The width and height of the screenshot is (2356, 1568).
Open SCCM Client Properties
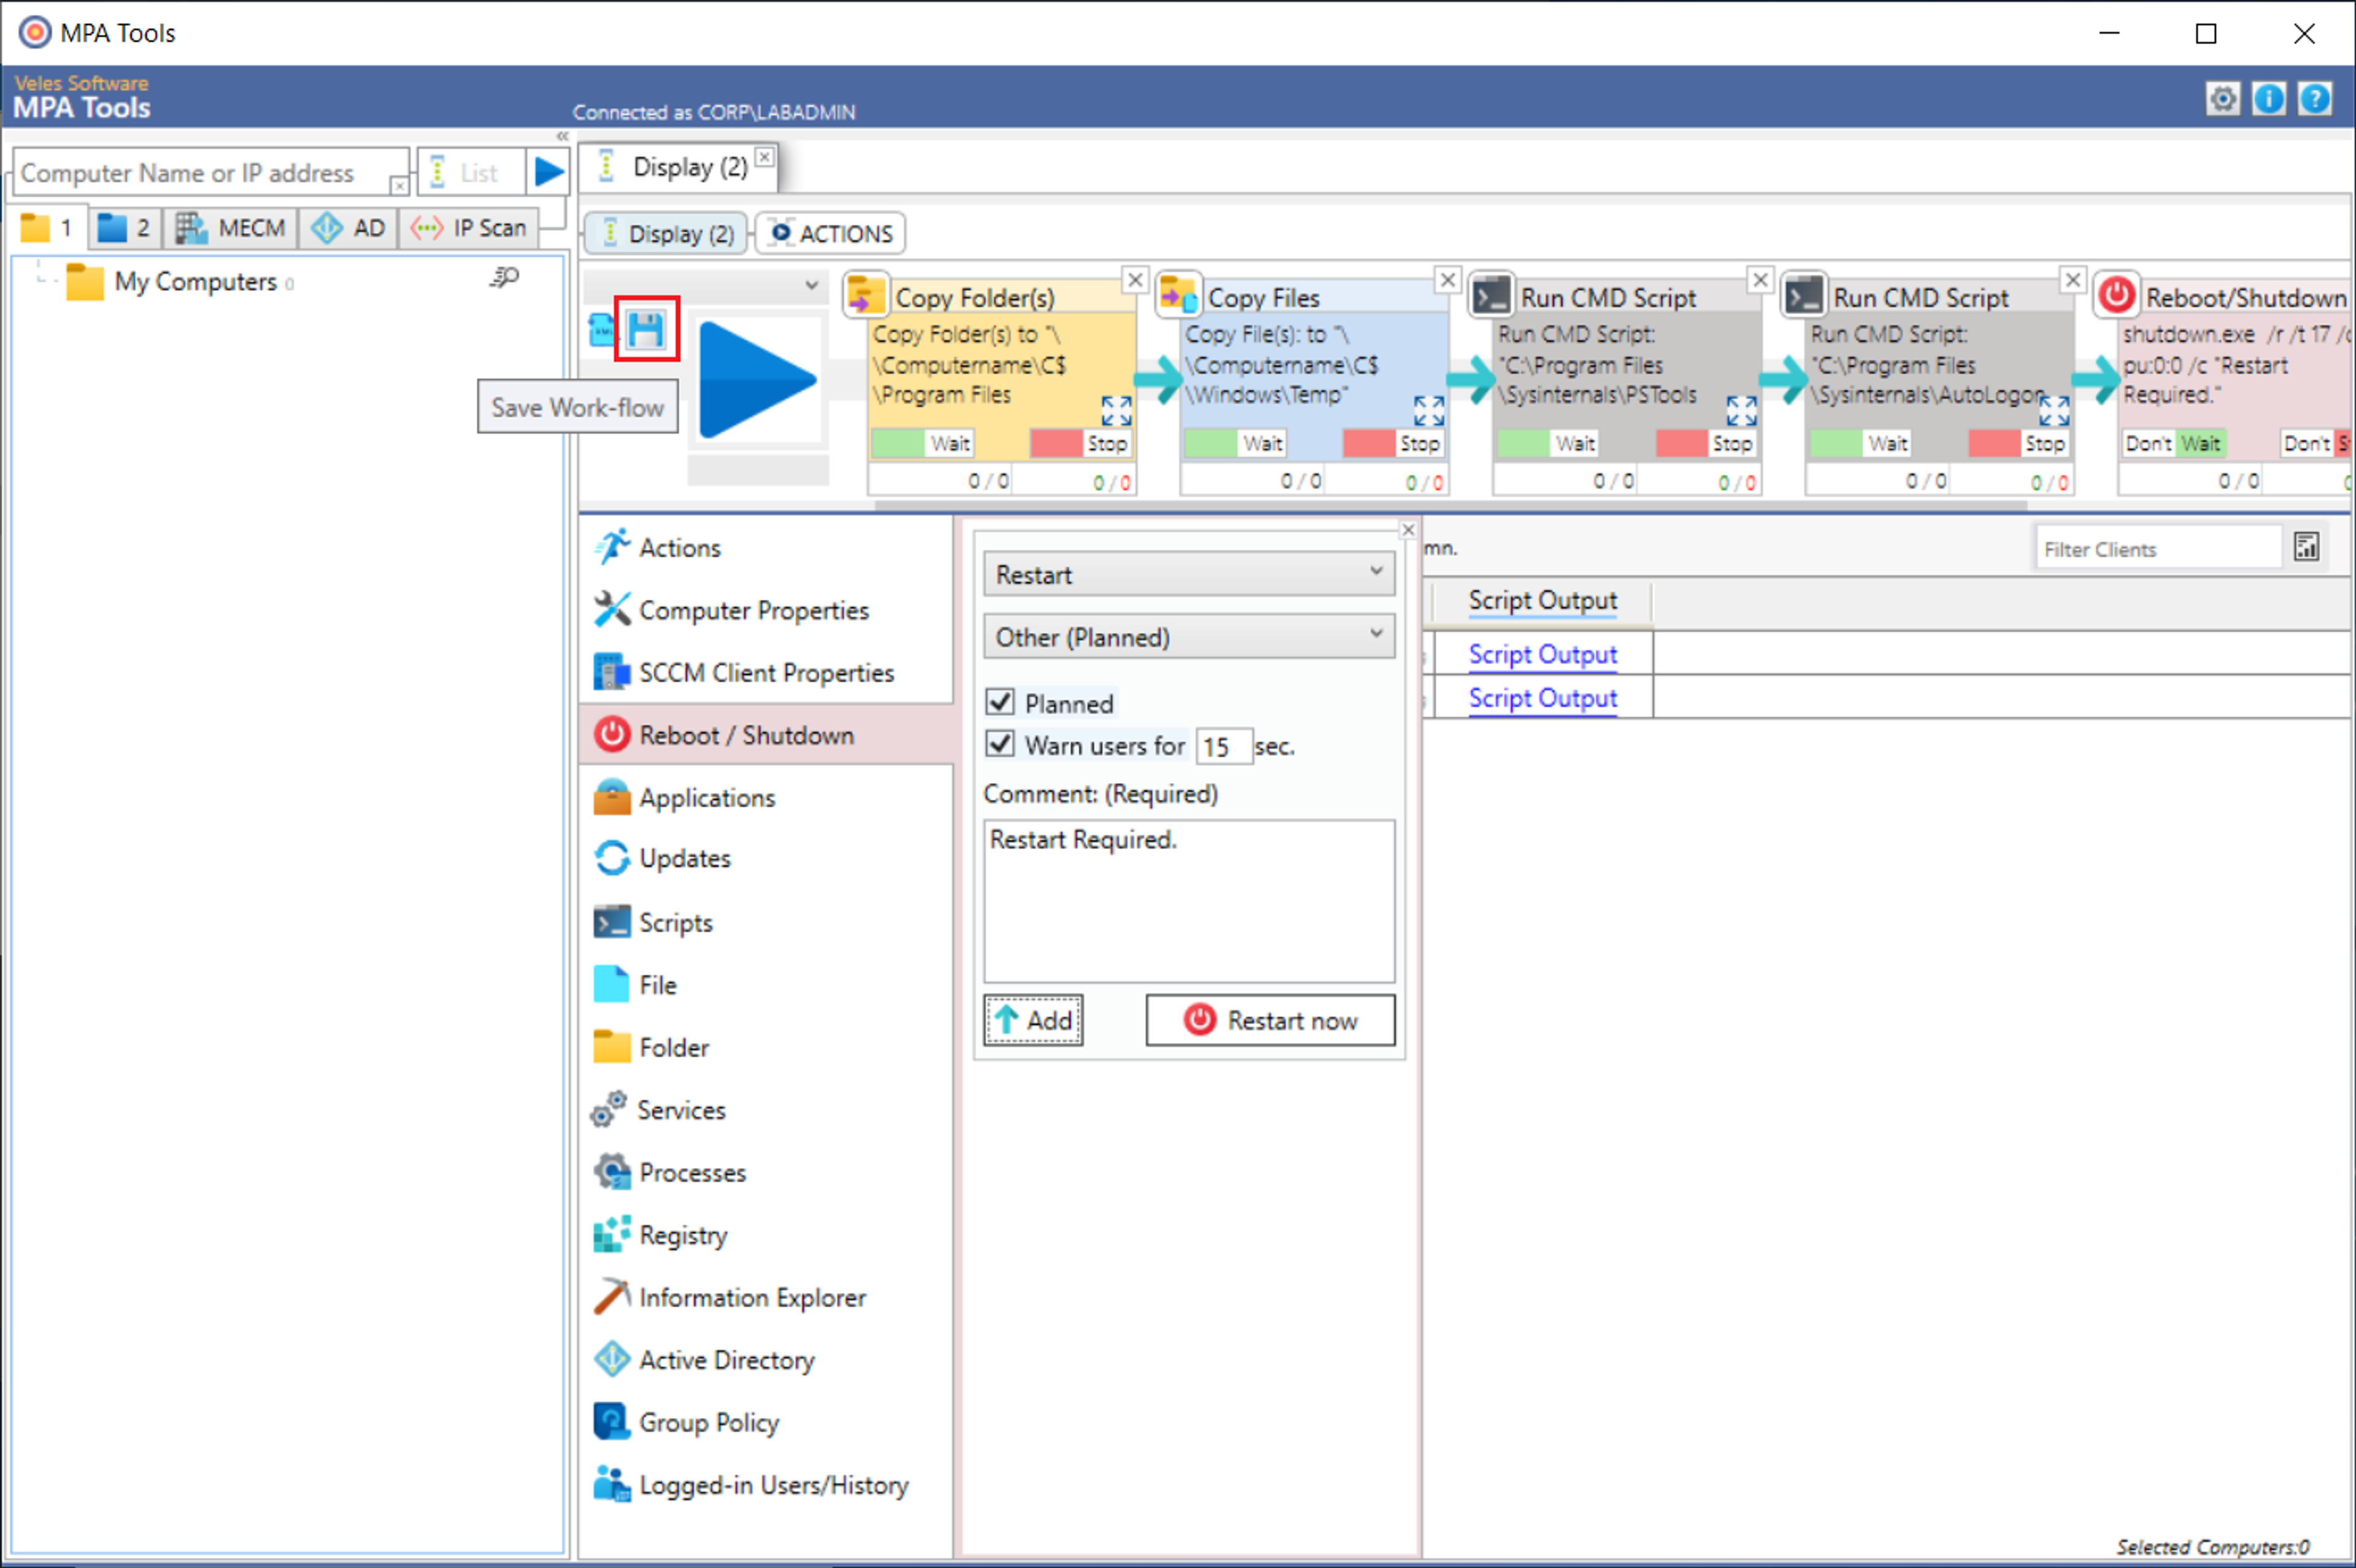pos(765,673)
